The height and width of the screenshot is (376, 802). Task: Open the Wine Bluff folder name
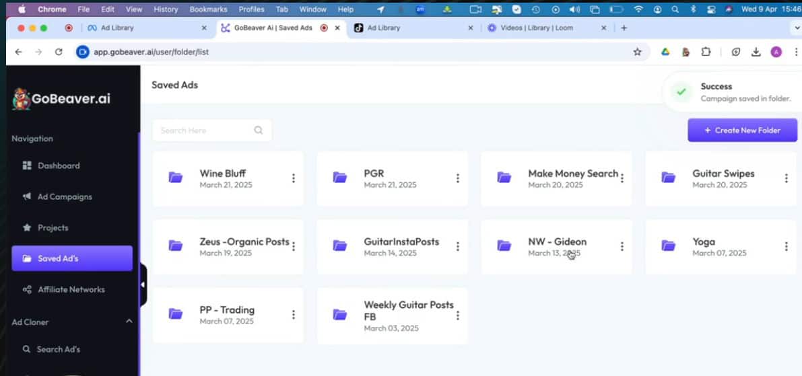point(222,174)
